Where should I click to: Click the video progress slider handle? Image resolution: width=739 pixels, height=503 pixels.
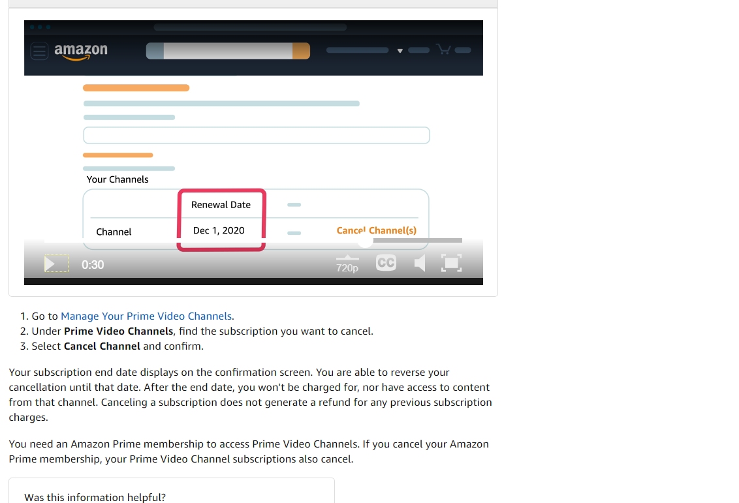365,241
